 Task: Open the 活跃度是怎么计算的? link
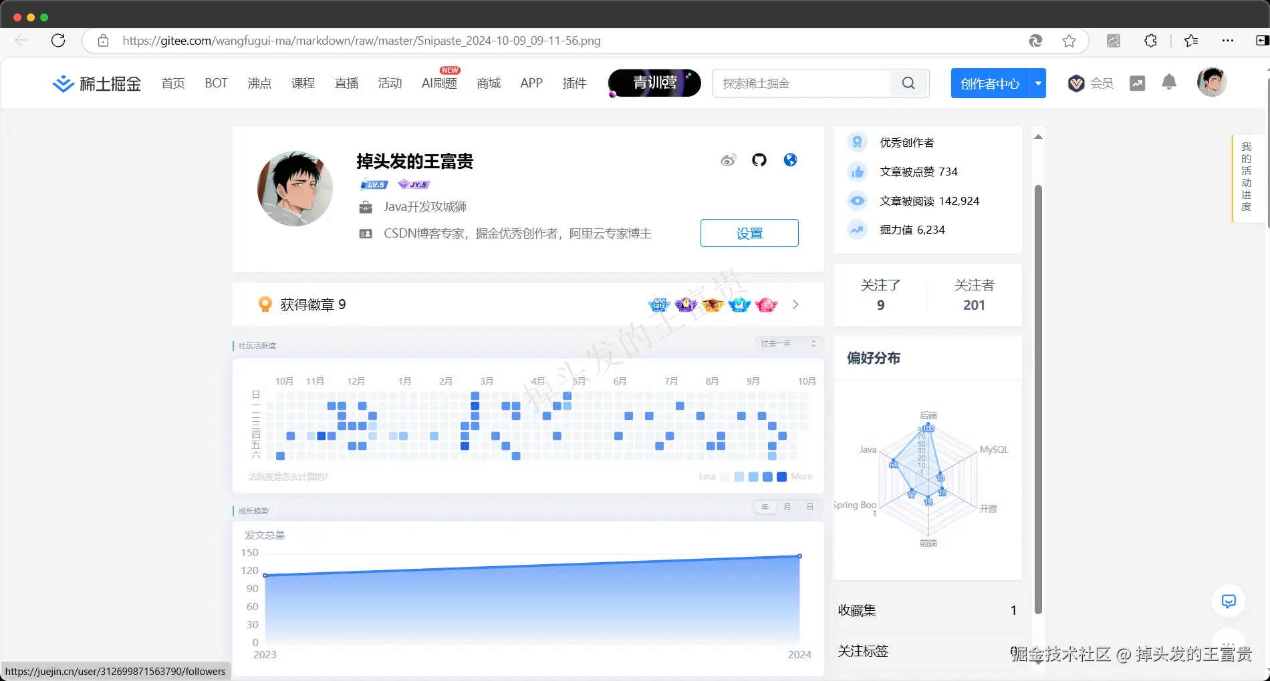click(x=288, y=477)
